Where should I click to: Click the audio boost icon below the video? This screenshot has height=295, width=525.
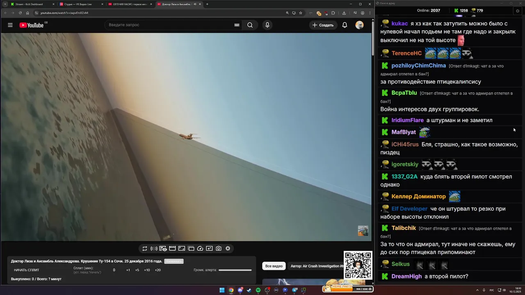(x=154, y=248)
